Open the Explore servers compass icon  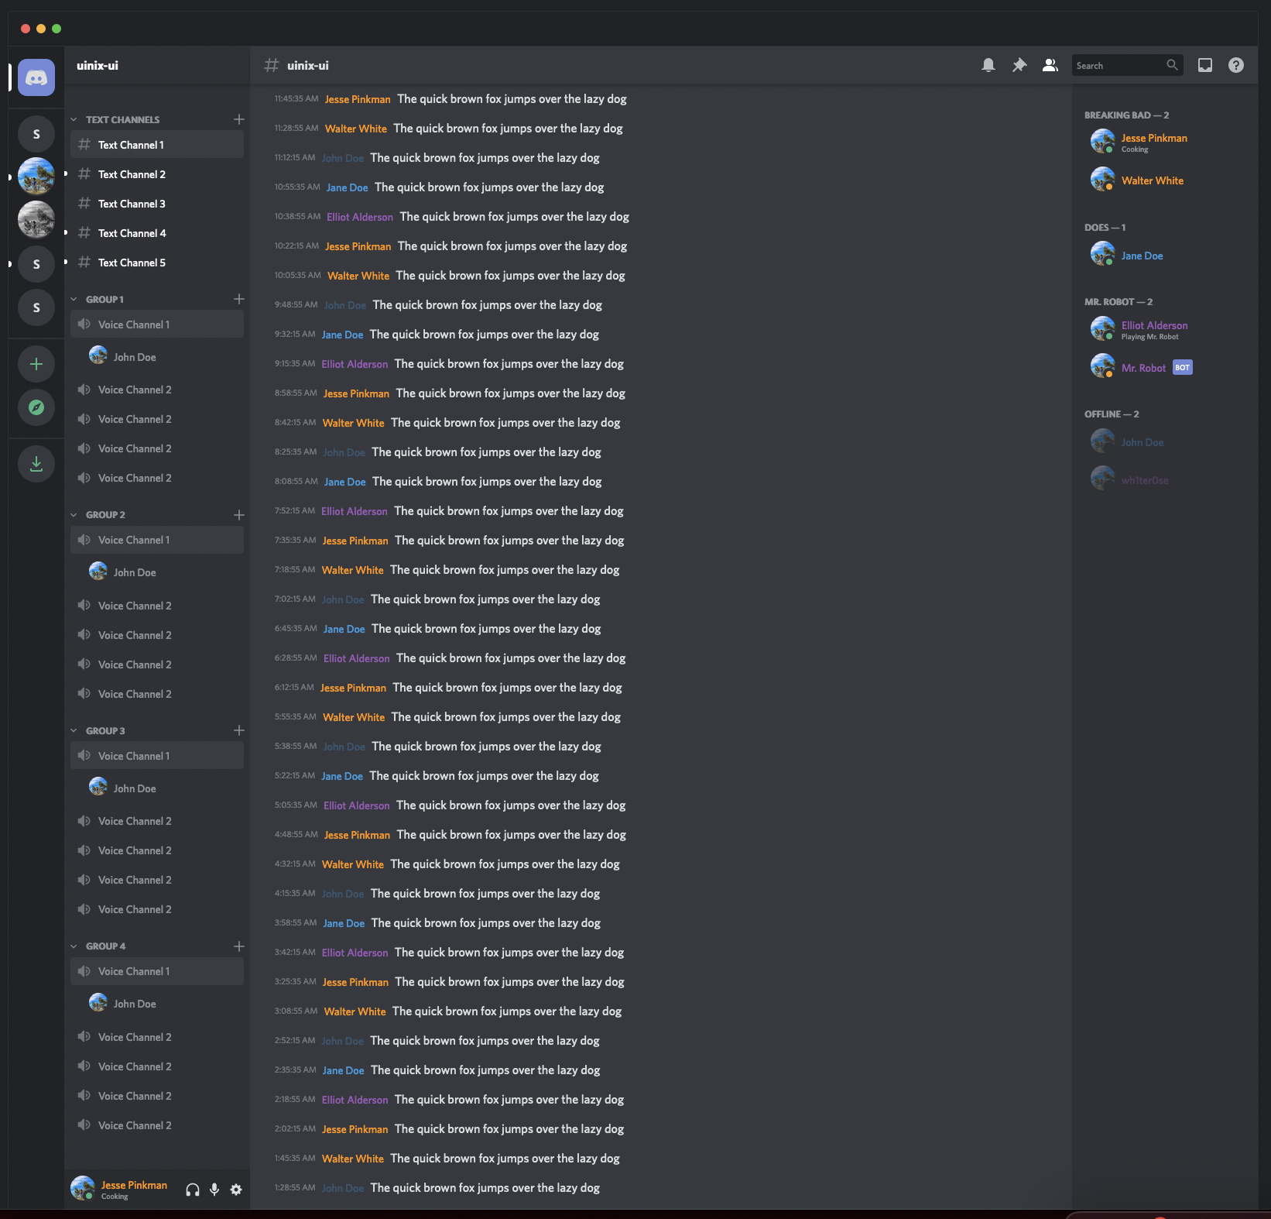[x=36, y=407]
